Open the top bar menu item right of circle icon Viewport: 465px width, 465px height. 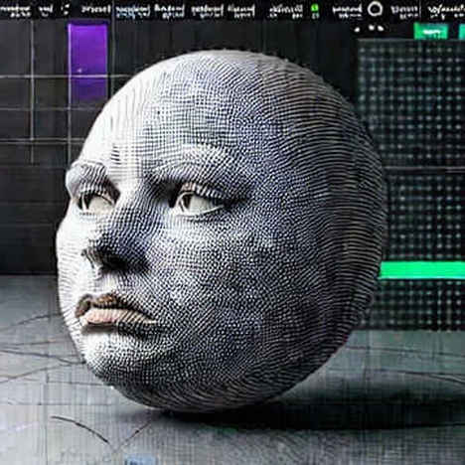(403, 10)
